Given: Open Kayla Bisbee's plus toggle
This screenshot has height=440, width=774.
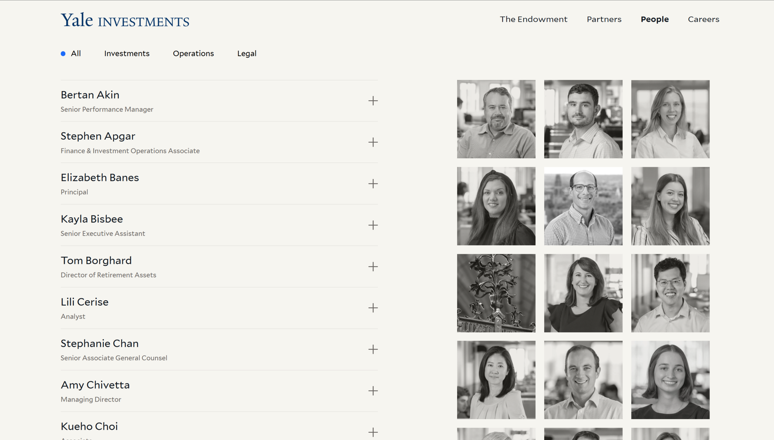Looking at the screenshot, I should 373,225.
